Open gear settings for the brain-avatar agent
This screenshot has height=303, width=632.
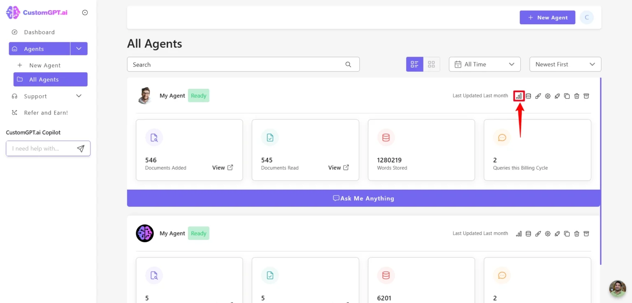(548, 234)
